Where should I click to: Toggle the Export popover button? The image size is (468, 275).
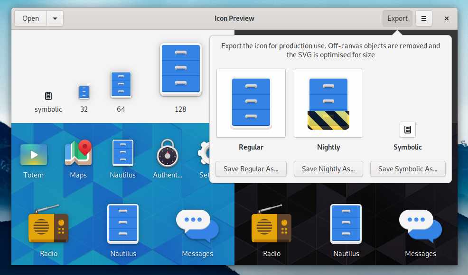pyautogui.click(x=397, y=18)
